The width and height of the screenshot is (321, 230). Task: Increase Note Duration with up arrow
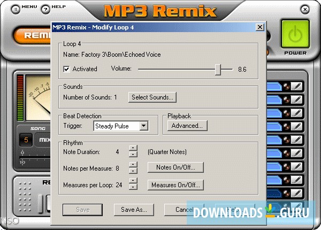tap(133, 148)
